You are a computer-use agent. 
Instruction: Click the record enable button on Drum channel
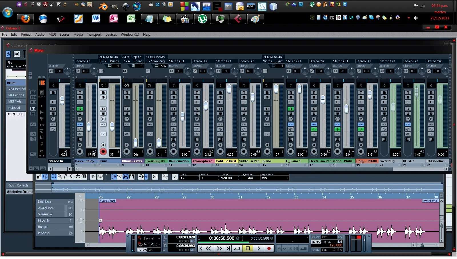(103, 152)
